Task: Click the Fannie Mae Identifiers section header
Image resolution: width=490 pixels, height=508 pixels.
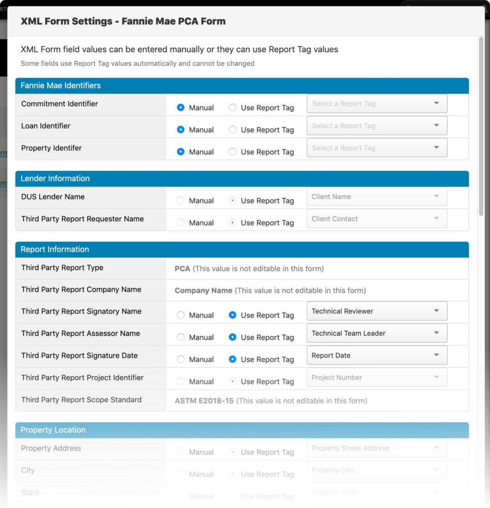Action: coord(242,85)
